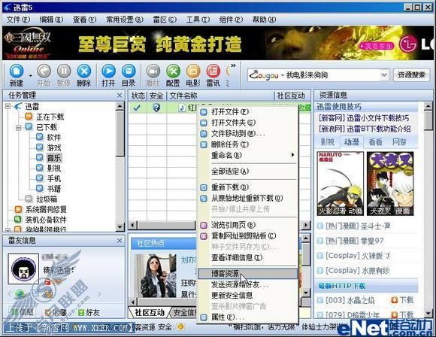Click the 新建 new task toolbar icon
This screenshot has width=436, height=337.
tap(17, 75)
